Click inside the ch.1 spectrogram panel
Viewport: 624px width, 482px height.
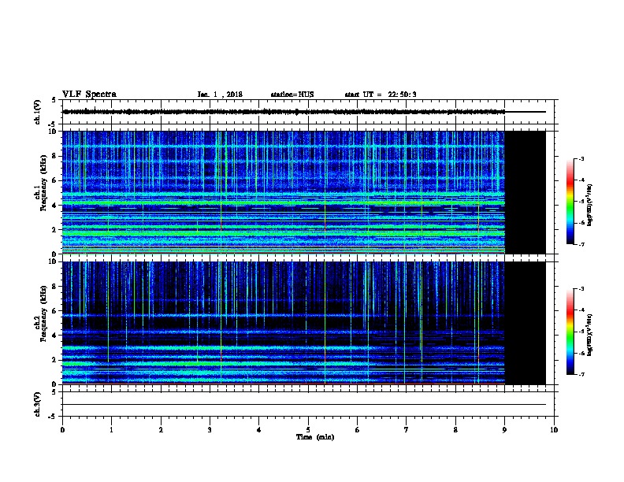coord(284,192)
